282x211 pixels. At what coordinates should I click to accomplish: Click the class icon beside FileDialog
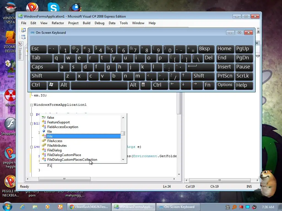[x=44, y=150]
